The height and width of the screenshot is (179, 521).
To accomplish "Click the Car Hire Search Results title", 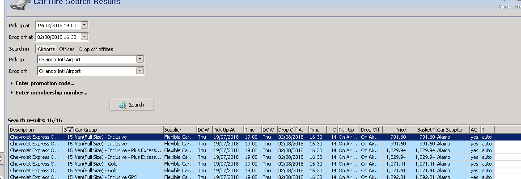I will coord(77,2).
